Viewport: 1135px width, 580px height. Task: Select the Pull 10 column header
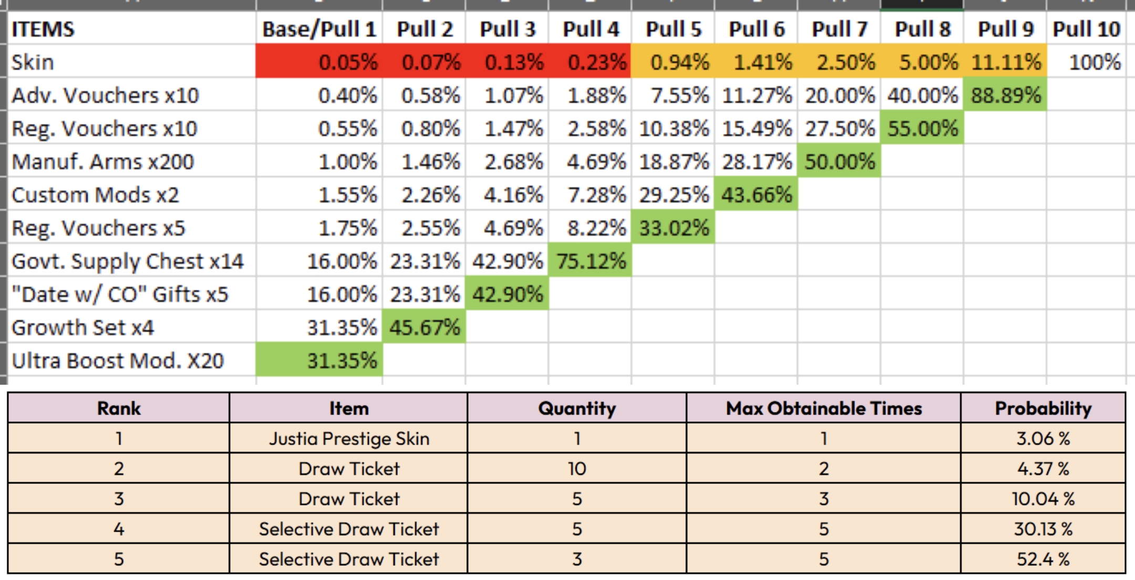click(1087, 28)
